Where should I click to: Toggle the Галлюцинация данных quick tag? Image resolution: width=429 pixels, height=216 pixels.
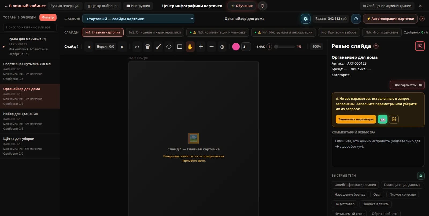pos(402,185)
